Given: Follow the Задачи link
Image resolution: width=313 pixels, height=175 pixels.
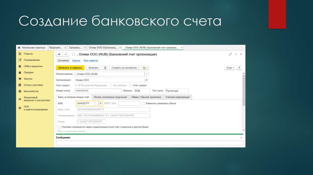Looking at the screenshot, I should (x=76, y=61).
